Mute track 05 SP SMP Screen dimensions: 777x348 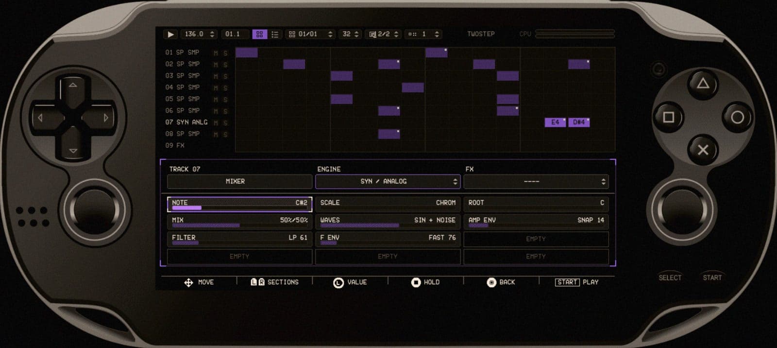(216, 99)
